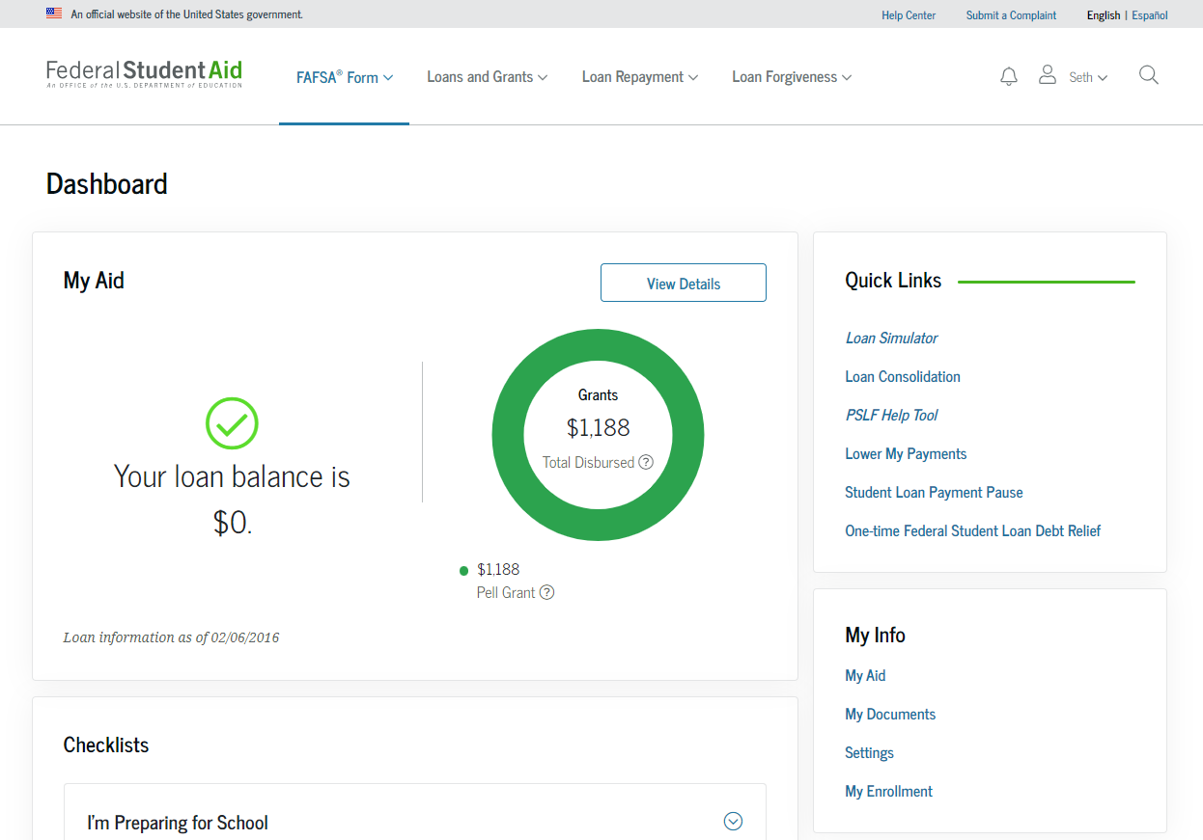Click the My Aid card heading

(x=94, y=281)
